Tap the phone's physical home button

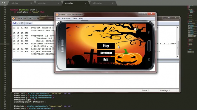[149, 46]
